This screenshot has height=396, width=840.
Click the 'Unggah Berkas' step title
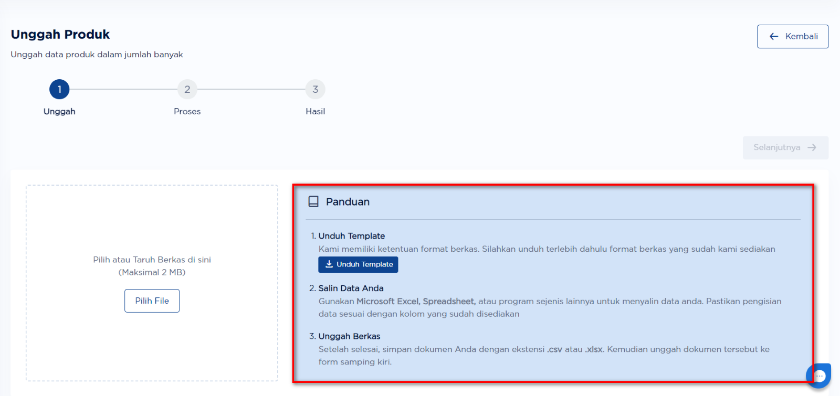tap(349, 336)
